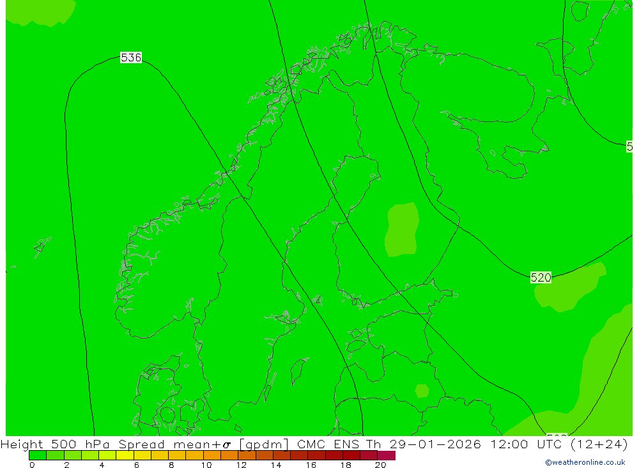This screenshot has width=639, height=468.
Task: Click the legend tick value 18
Action: point(346,465)
